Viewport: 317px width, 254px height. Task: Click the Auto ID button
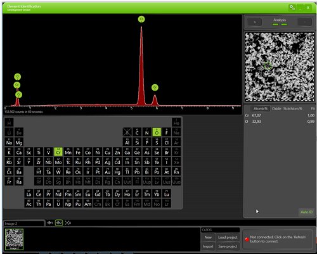pos(306,212)
